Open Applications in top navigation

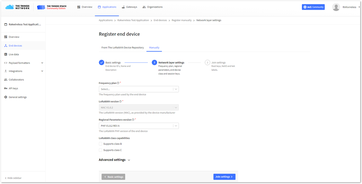click(x=107, y=7)
